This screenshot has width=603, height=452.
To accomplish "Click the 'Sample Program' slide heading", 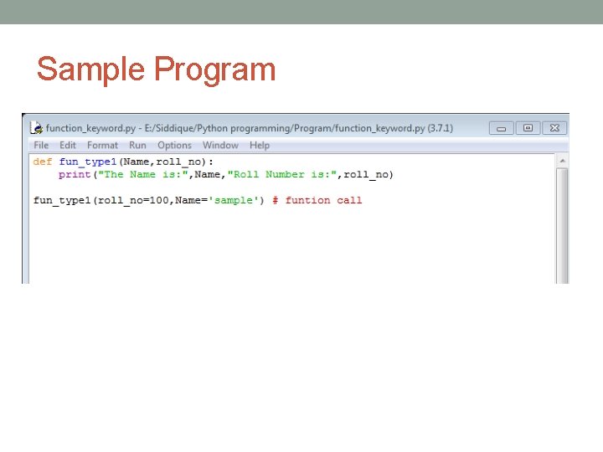I will tap(156, 69).
